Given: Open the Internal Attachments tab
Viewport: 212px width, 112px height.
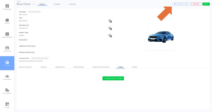Looking at the screenshot, I should click(101, 67).
